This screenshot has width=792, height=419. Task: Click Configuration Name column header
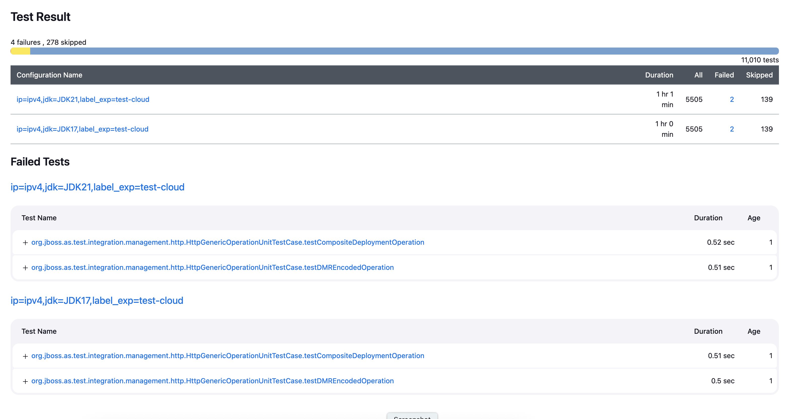[49, 75]
